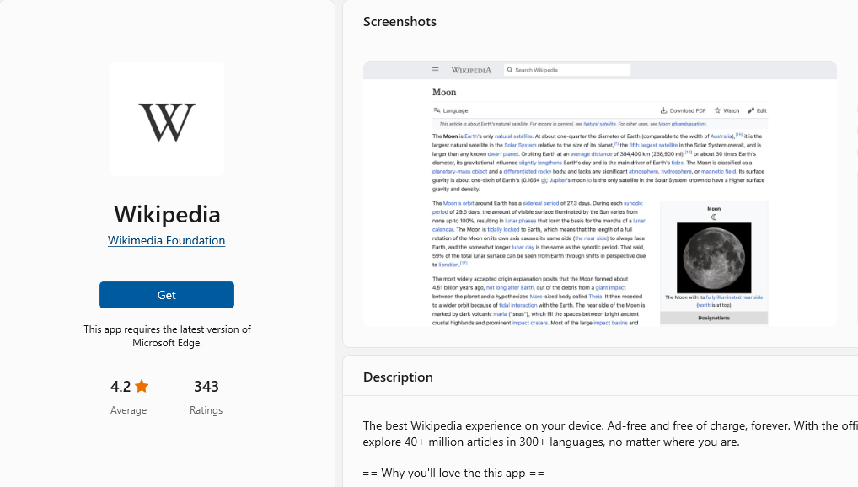This screenshot has width=858, height=487.
Task: Open the Wikimedia Foundation link
Action: 166,240
